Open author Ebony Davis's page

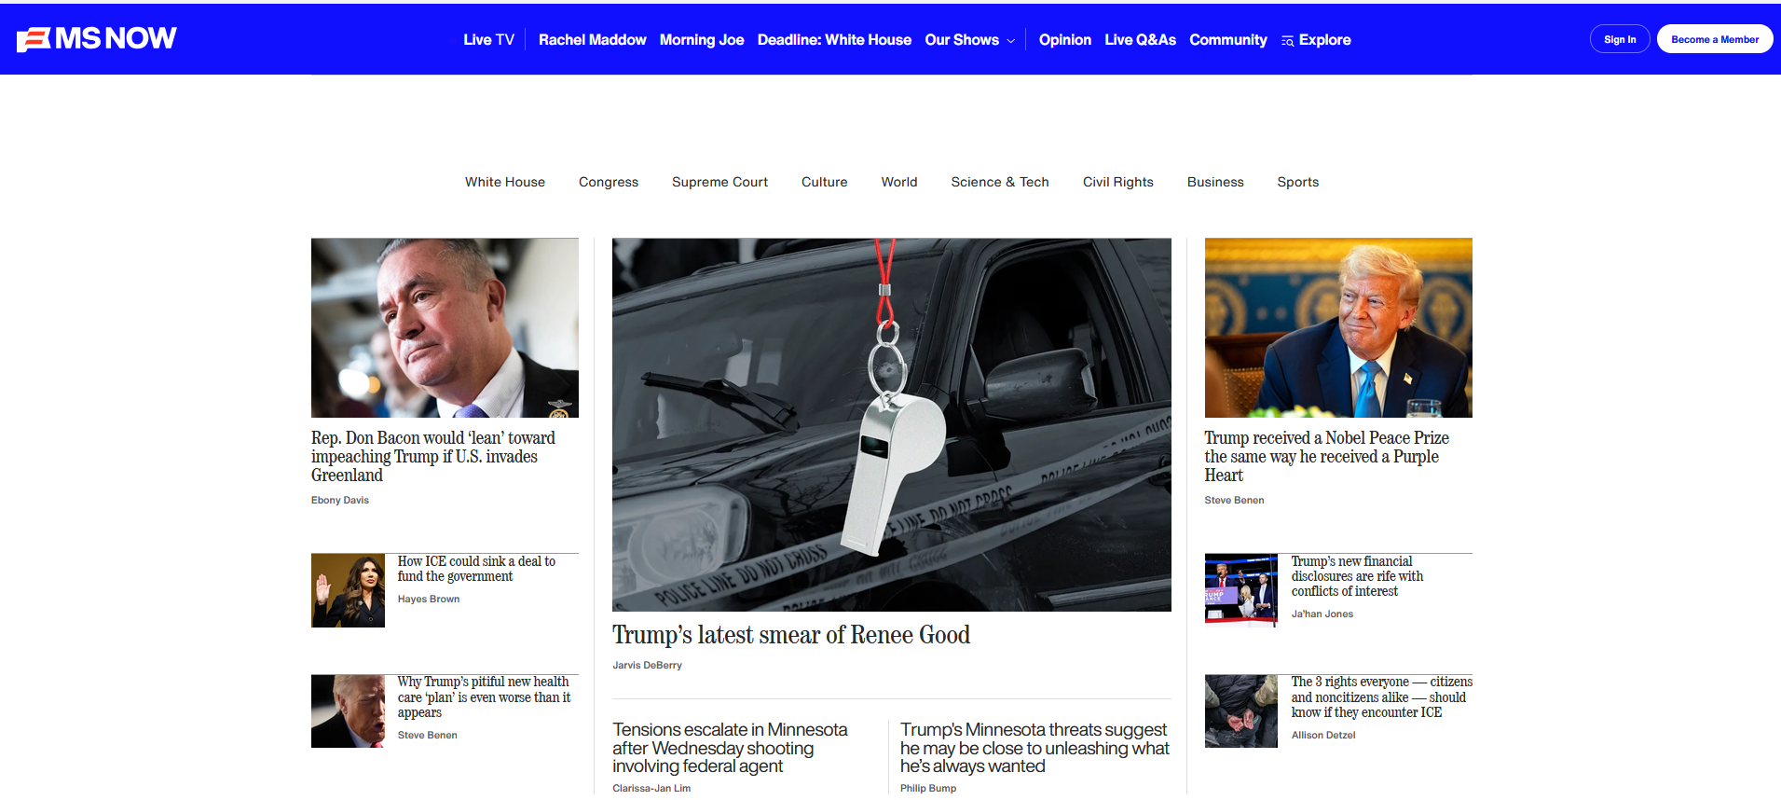pyautogui.click(x=340, y=501)
